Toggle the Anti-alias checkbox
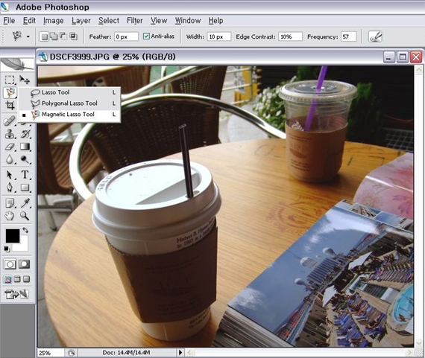Image resolution: width=425 pixels, height=358 pixels. coord(146,36)
